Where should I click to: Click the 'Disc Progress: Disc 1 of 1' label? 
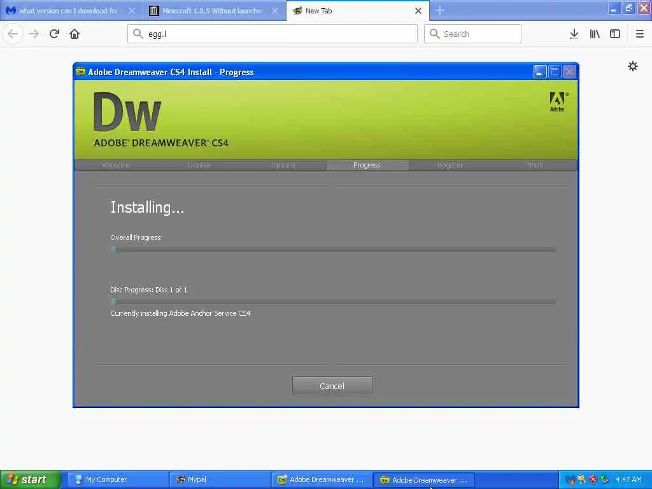(148, 290)
